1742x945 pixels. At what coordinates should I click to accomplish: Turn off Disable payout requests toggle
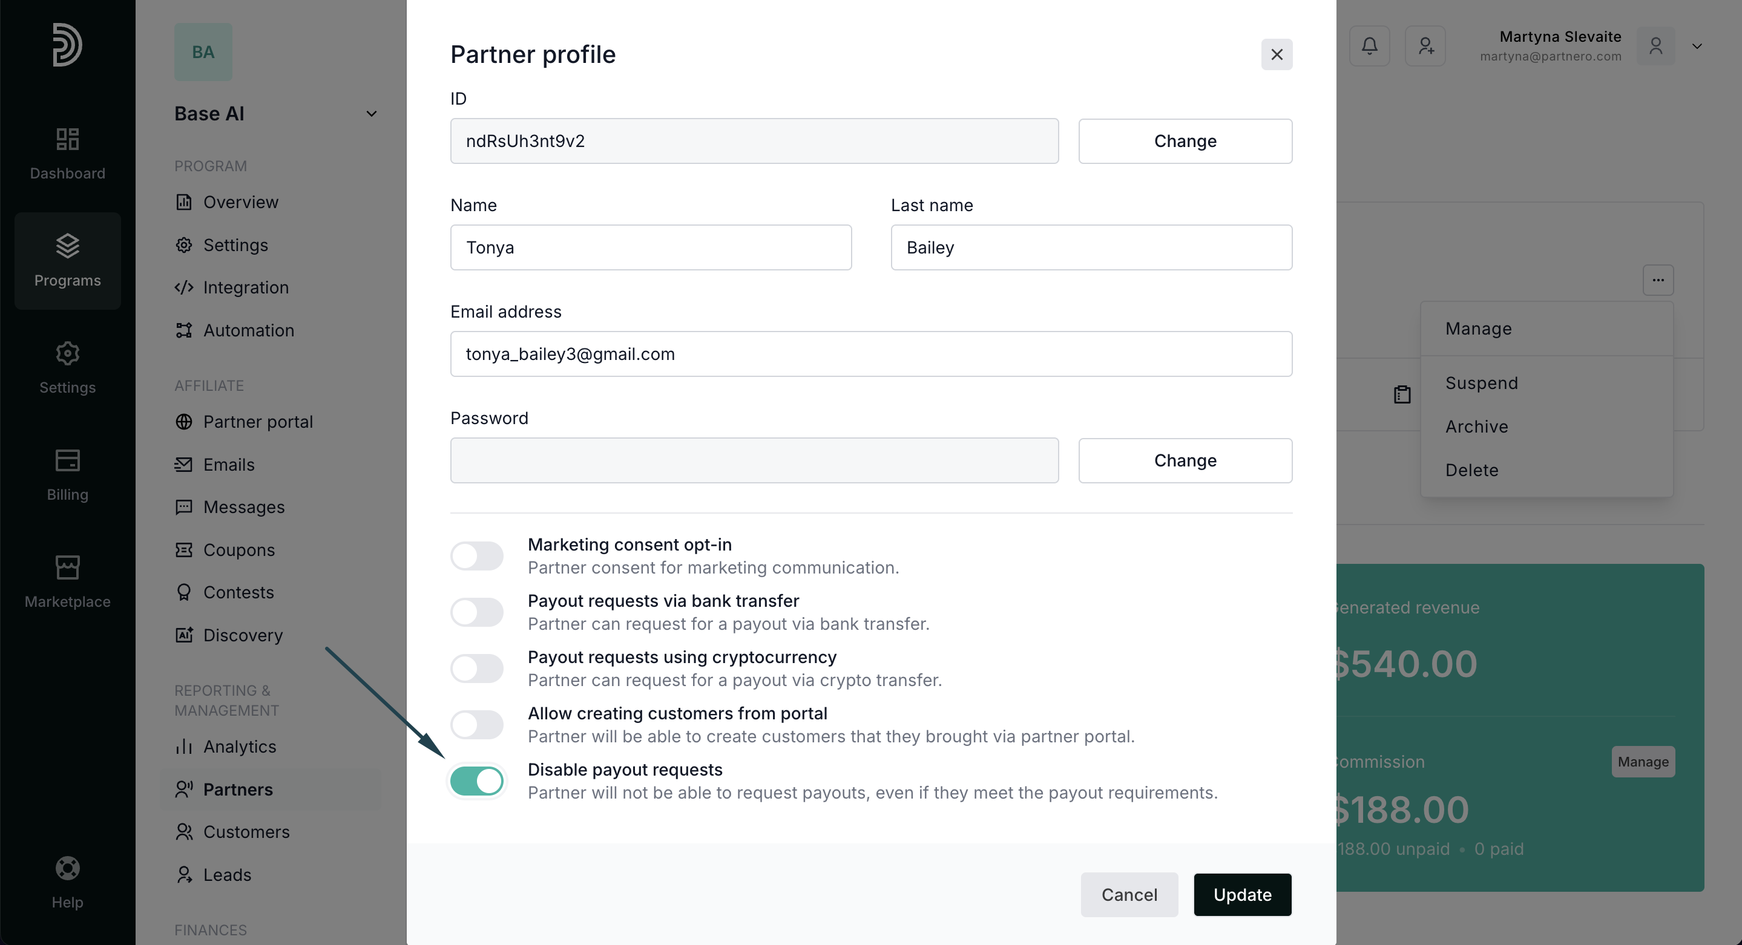(477, 780)
